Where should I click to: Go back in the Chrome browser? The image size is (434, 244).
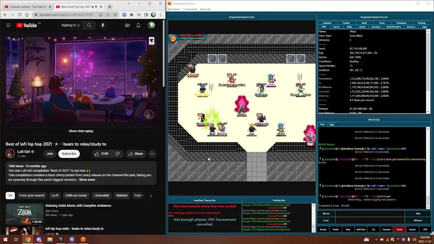click(5, 15)
